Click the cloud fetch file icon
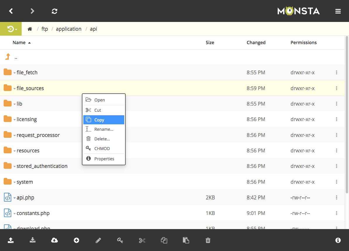 (55, 240)
